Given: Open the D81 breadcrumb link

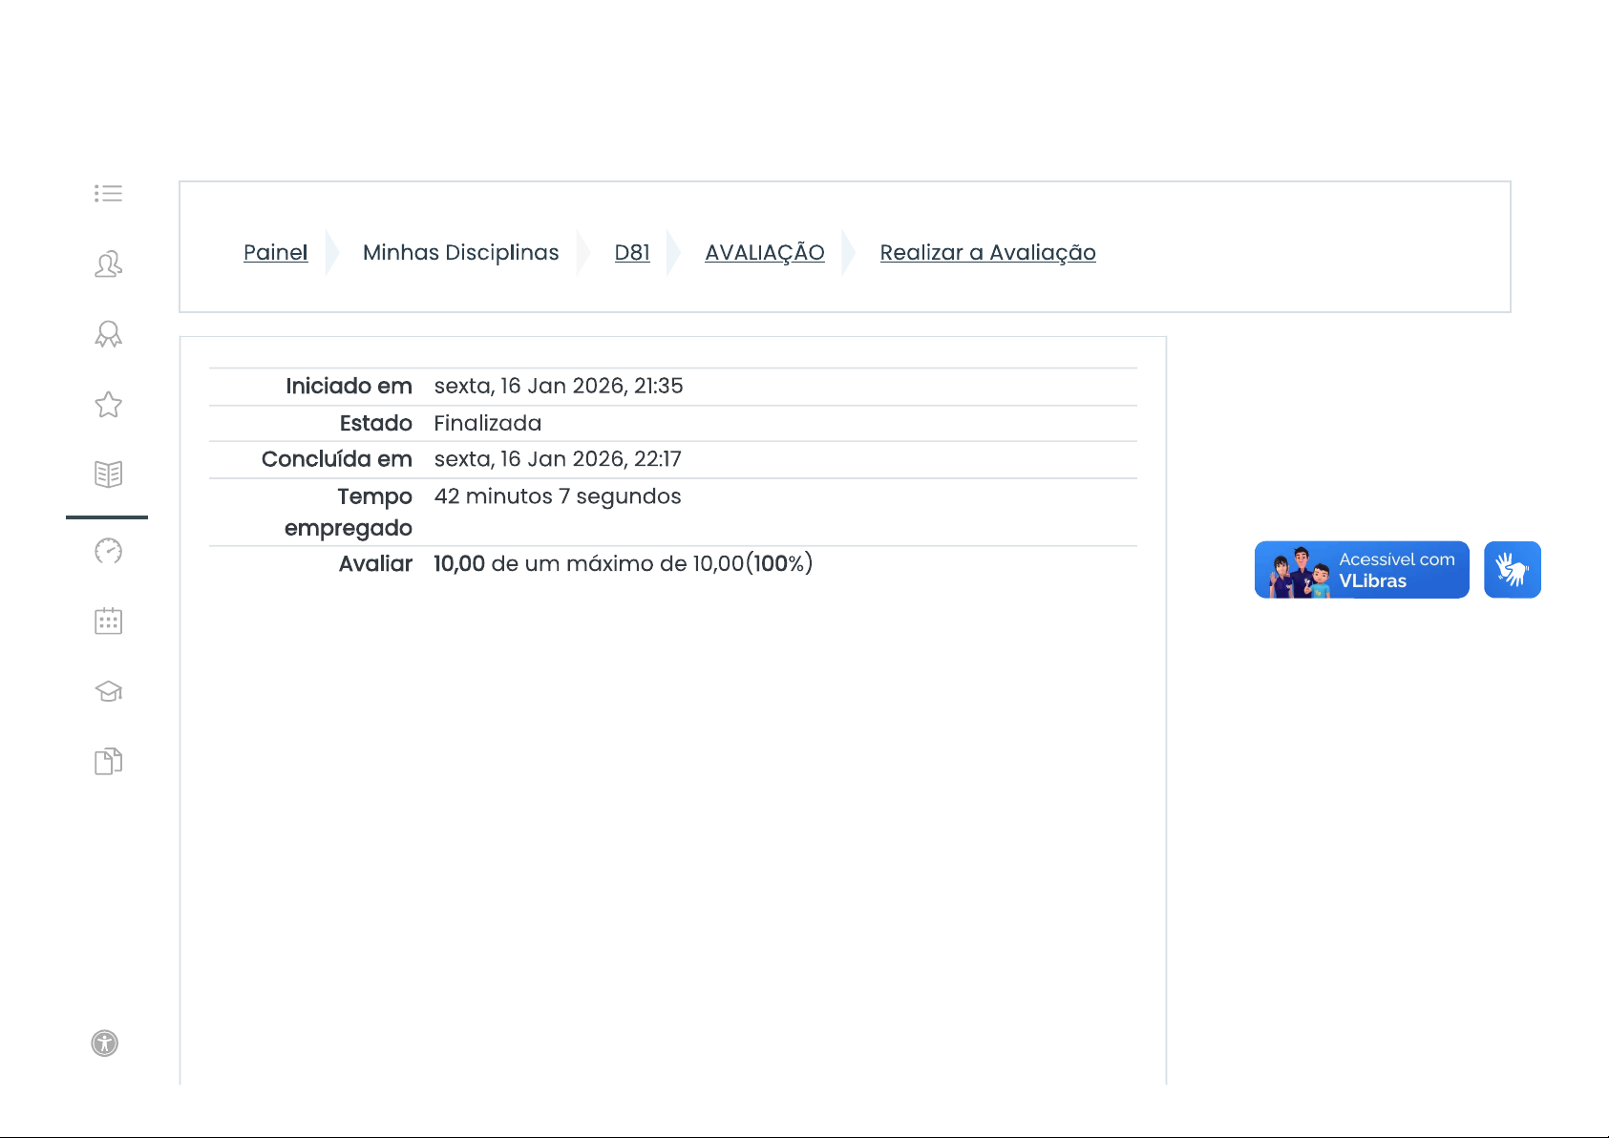Looking at the screenshot, I should pyautogui.click(x=631, y=253).
